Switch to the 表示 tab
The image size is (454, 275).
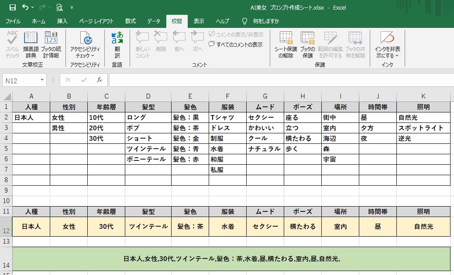[x=199, y=21]
